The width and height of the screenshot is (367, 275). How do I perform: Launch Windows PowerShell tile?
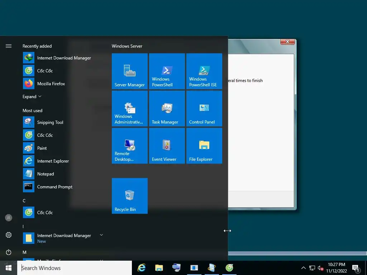click(x=167, y=71)
